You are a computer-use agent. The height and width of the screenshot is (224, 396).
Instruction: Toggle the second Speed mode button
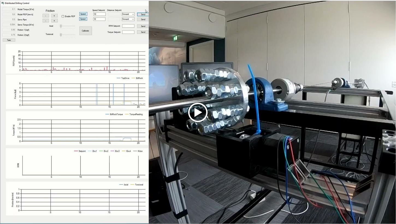click(83, 19)
